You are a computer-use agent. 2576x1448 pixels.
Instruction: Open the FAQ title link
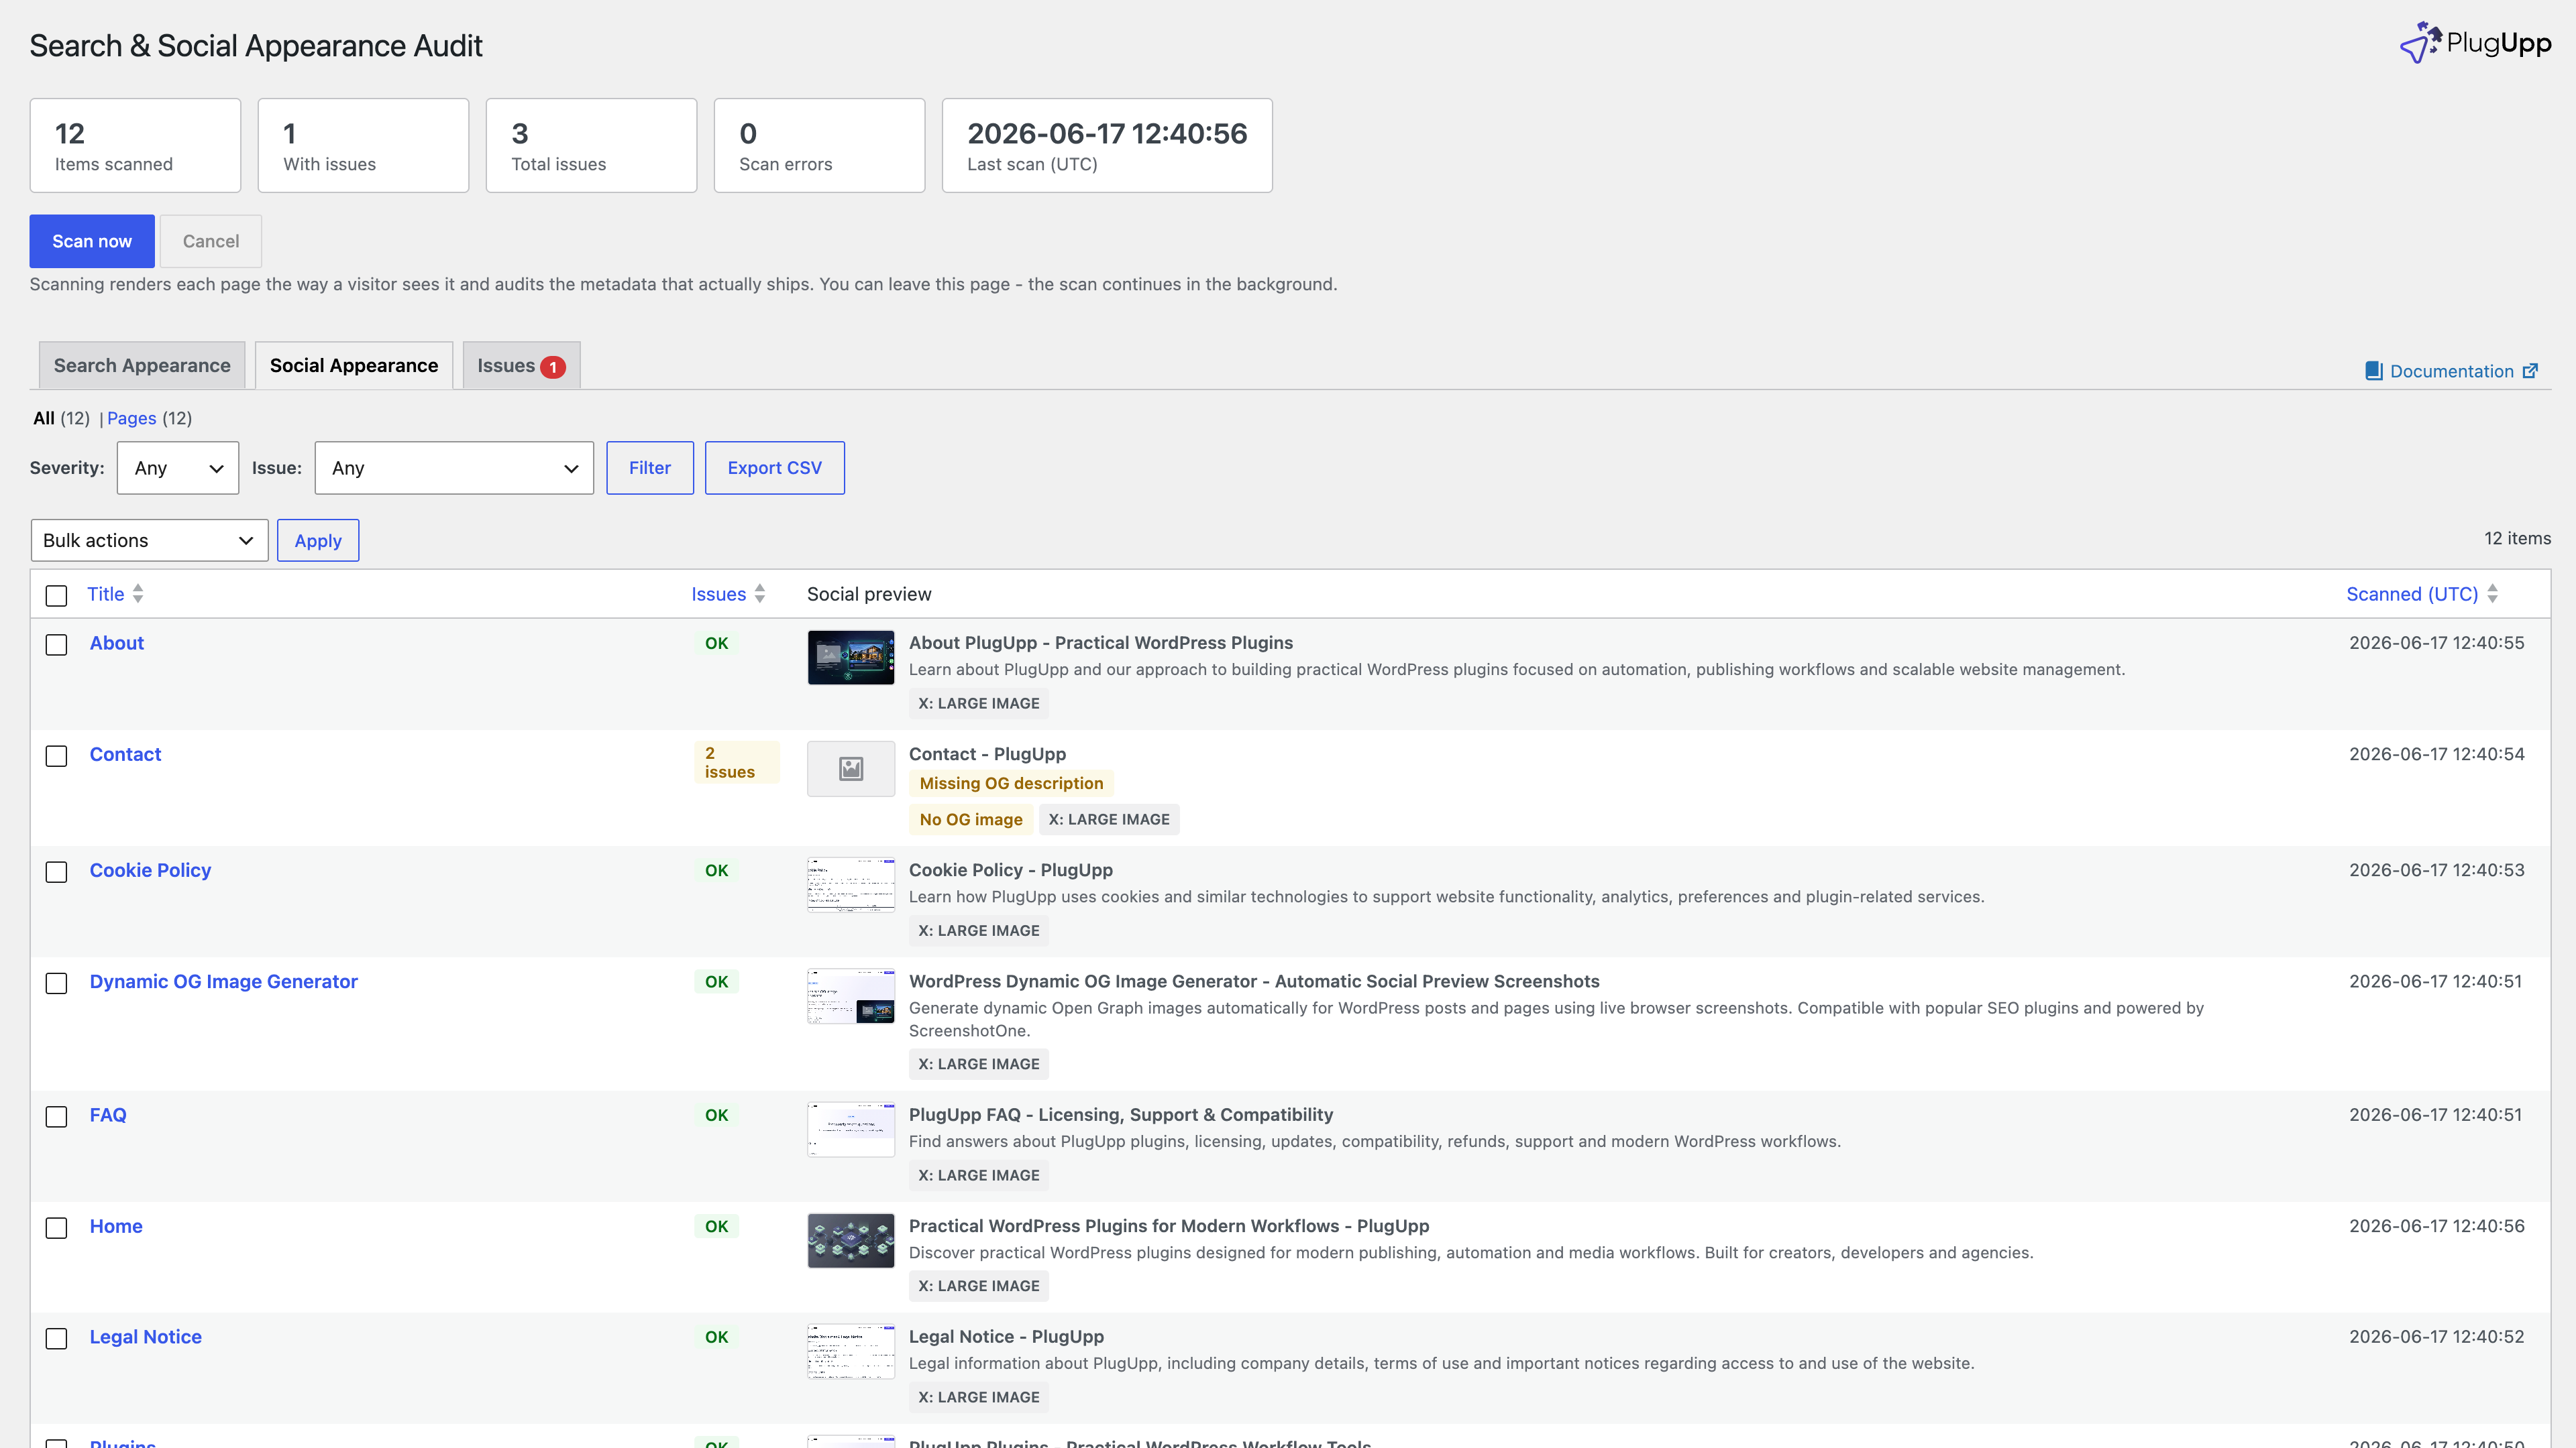(x=108, y=1114)
